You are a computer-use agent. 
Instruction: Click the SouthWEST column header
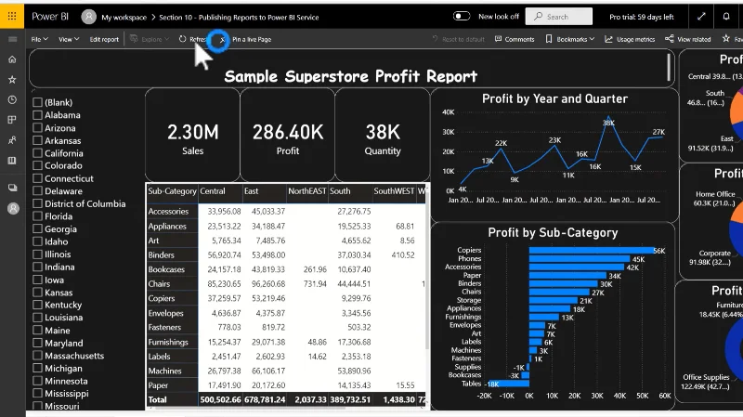pyautogui.click(x=394, y=191)
